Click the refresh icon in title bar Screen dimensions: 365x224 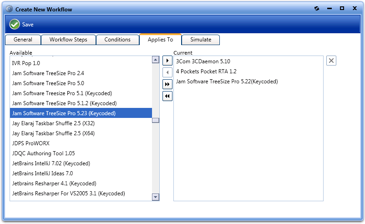pyautogui.click(x=317, y=9)
